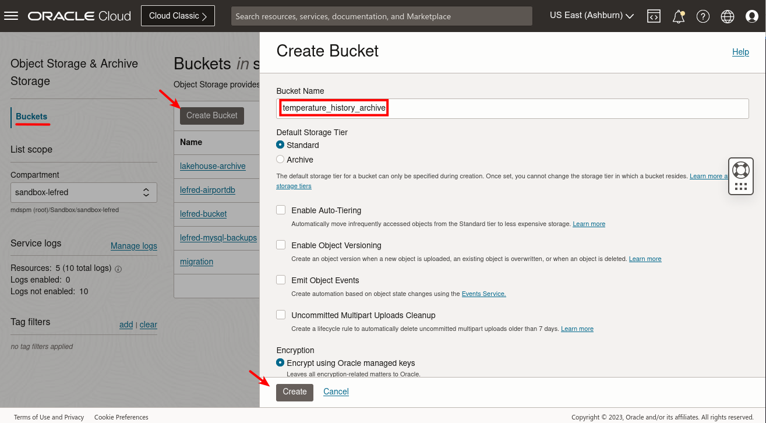This screenshot has height=423, width=766.
Task: Enable Auto-Tiering for the bucket
Action: click(281, 210)
